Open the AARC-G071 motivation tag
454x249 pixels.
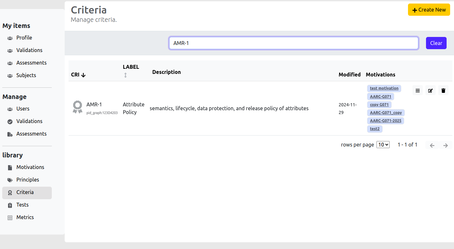pos(380,96)
